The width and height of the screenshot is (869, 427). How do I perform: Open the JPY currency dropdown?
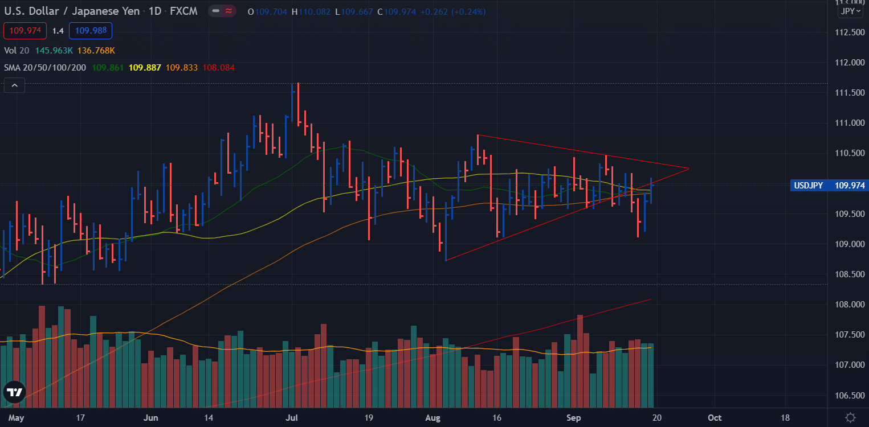(x=850, y=10)
